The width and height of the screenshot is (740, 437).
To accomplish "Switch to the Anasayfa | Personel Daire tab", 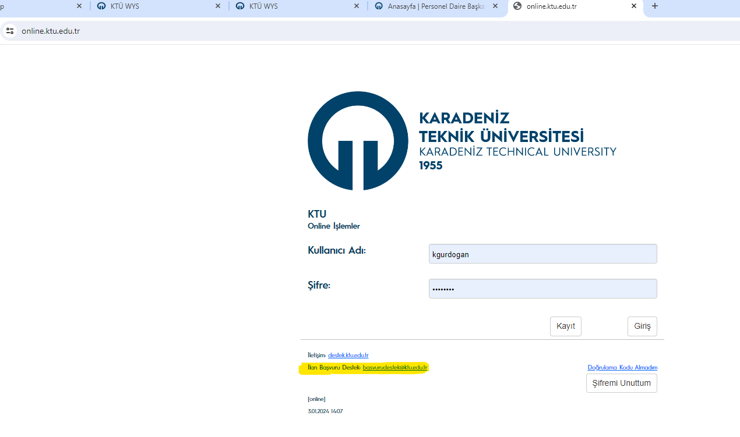I will point(437,6).
